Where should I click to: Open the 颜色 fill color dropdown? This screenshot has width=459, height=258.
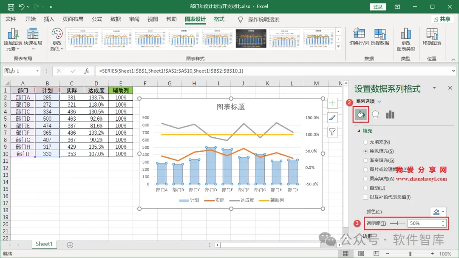[x=439, y=211]
